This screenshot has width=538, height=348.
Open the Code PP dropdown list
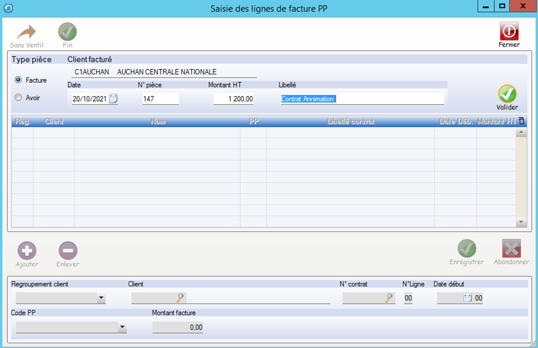(122, 327)
